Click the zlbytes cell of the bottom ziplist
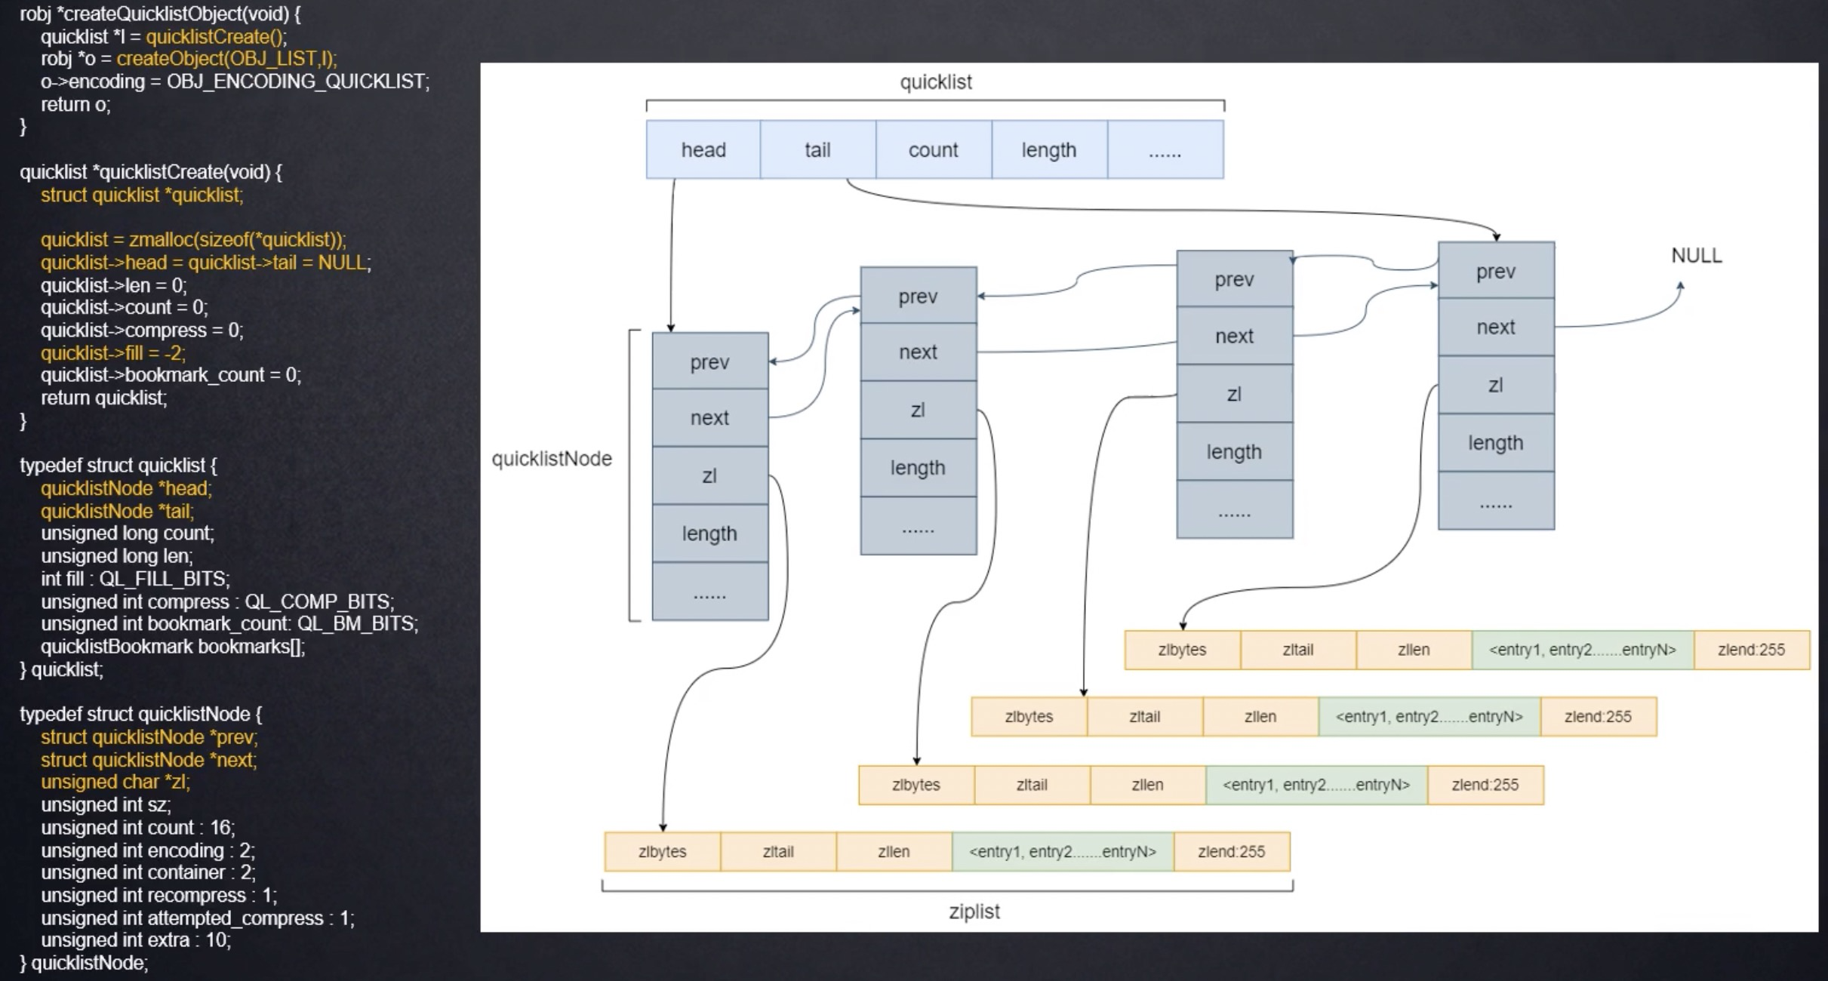Screen dimensions: 1828x981 coord(661,851)
